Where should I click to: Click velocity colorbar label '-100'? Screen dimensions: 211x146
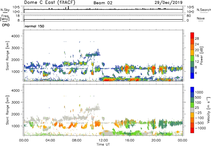coord(199,118)
